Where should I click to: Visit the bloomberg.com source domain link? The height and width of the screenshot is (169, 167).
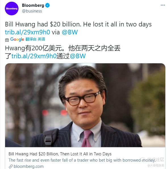coord(29,166)
